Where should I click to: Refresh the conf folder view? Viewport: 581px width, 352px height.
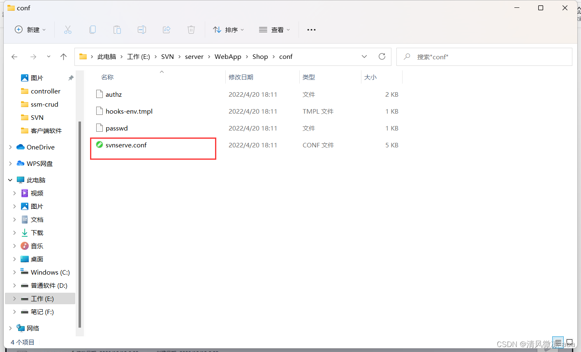pyautogui.click(x=382, y=56)
